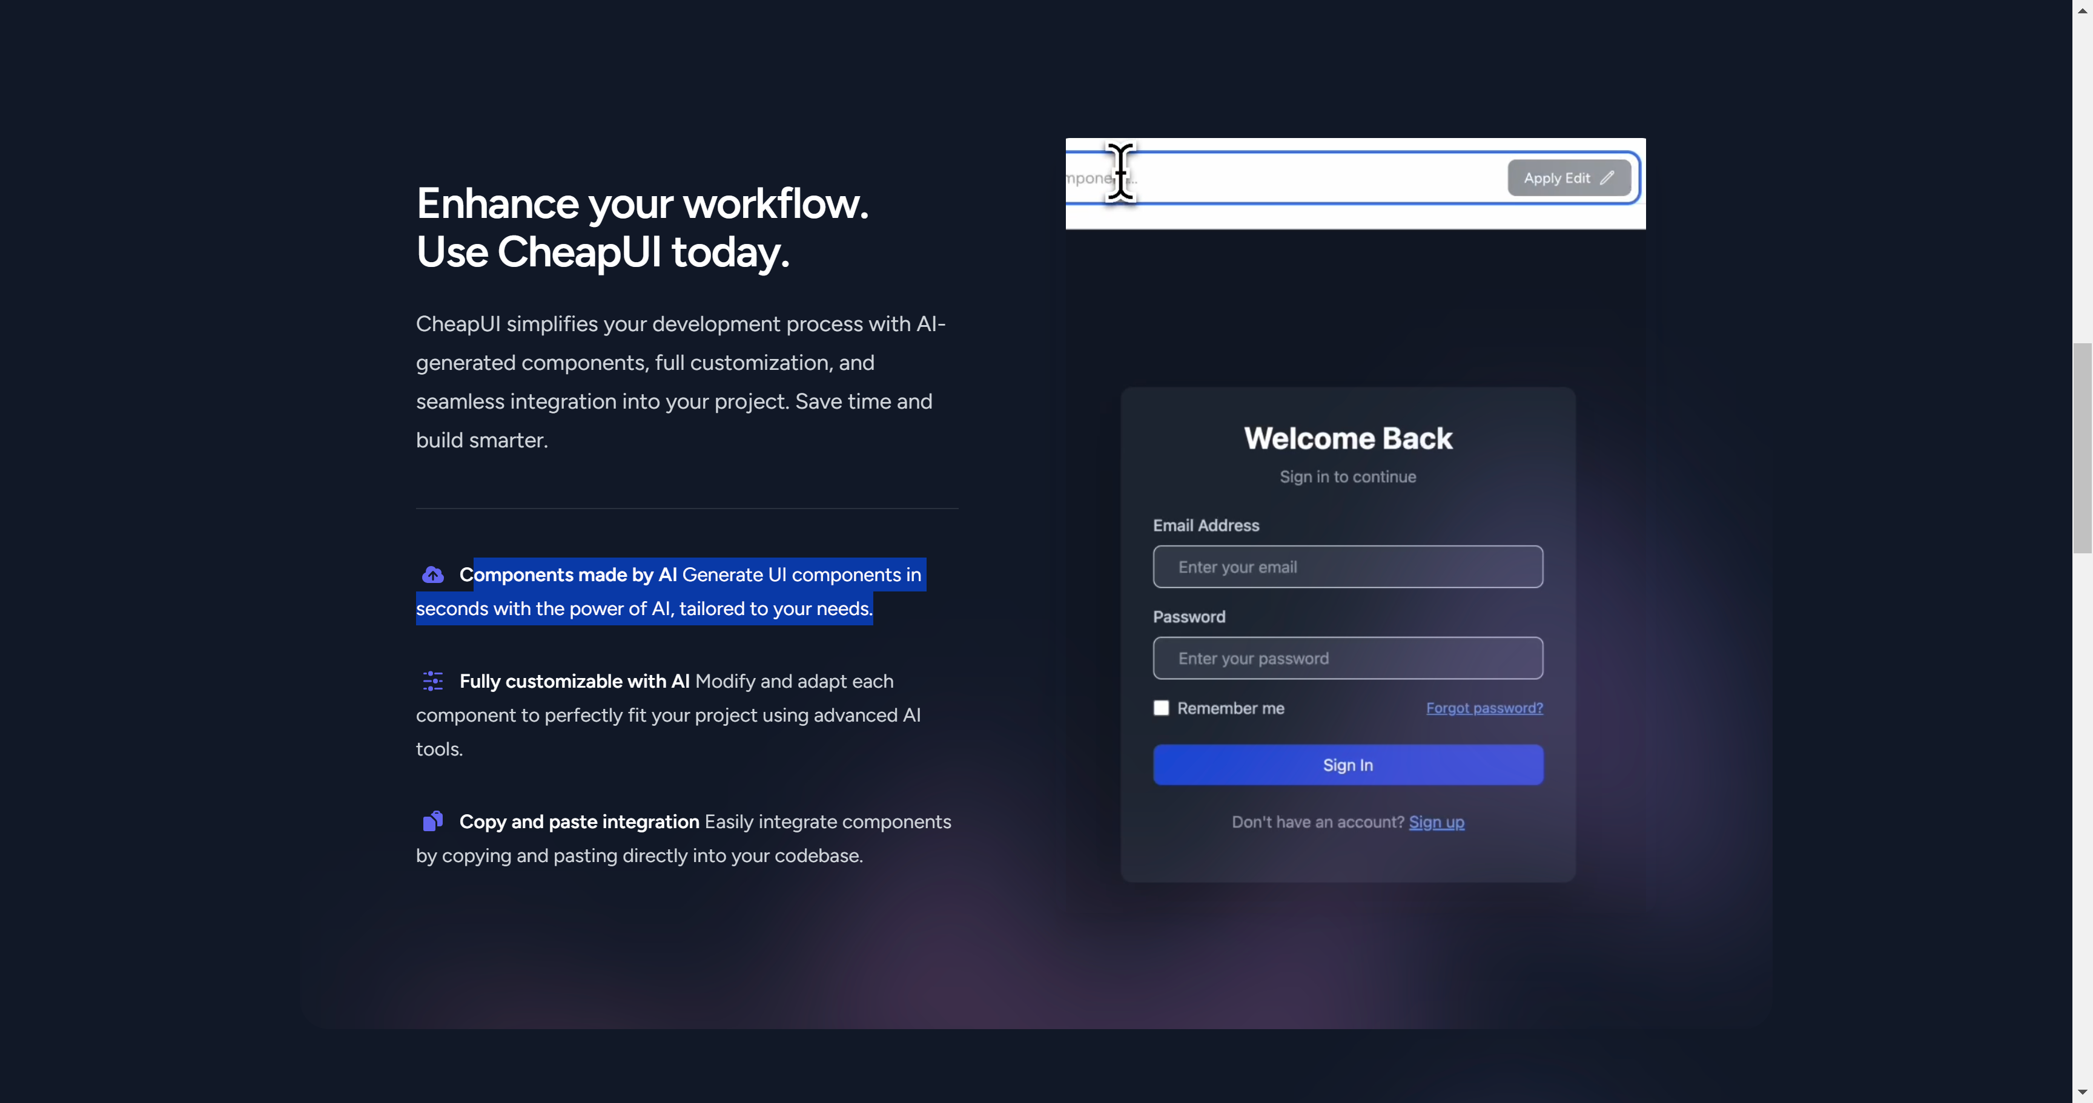This screenshot has height=1103, width=2093.
Task: Click the CheapUI simplifies your development paragraph
Action: [x=681, y=382]
